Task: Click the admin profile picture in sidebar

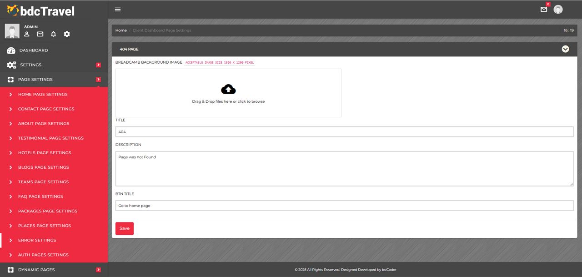Action: [x=12, y=31]
